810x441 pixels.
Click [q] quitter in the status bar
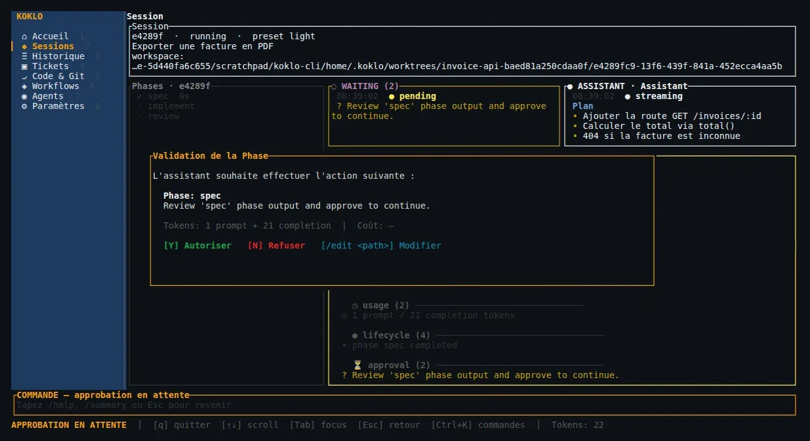(x=182, y=425)
